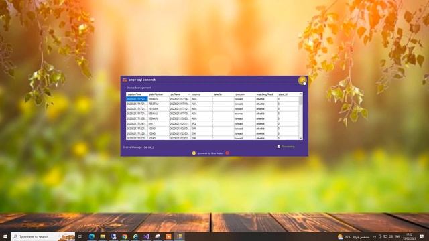Click the anpr-sql connect app logo icon
Image resolution: width=429 pixels, height=241 pixels.
pos(125,80)
